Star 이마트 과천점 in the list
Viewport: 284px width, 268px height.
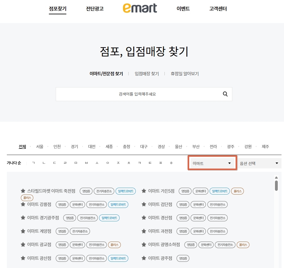coord(143,231)
